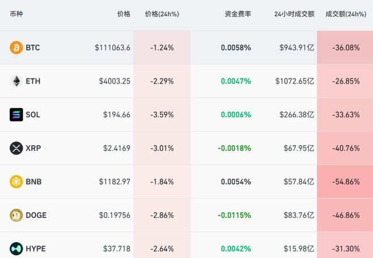Open the BTC coin name
This screenshot has width=373, height=258.
[x=33, y=48]
